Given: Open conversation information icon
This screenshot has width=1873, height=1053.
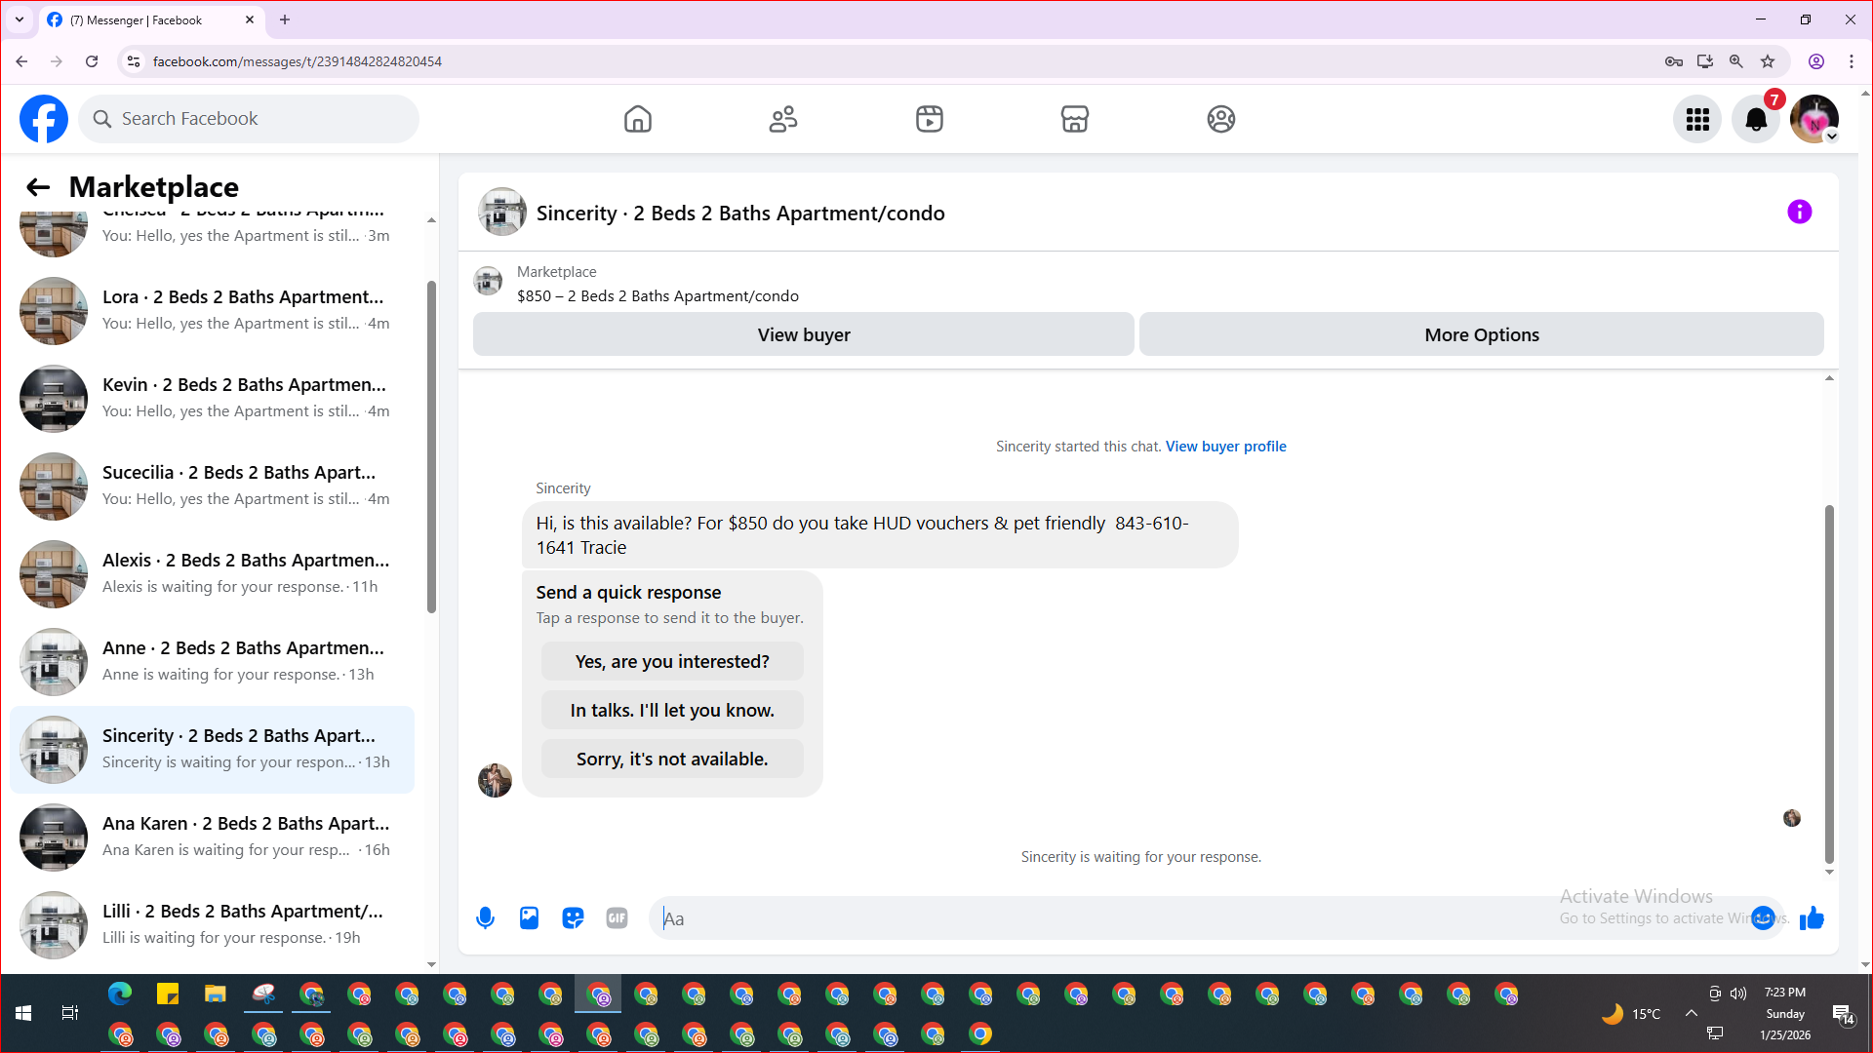Looking at the screenshot, I should [1800, 212].
